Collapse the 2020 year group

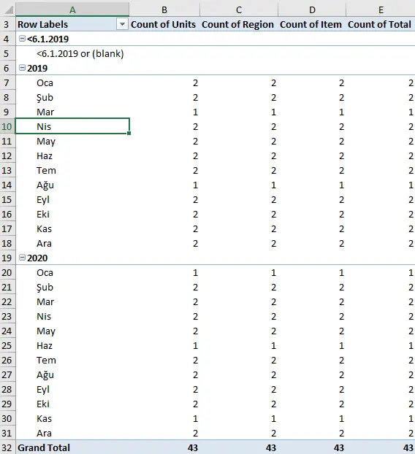pyautogui.click(x=22, y=258)
